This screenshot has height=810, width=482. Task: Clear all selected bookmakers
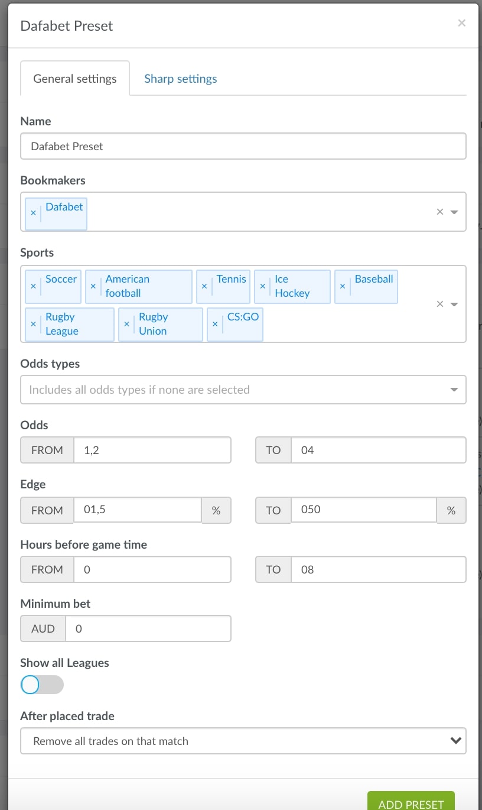(x=439, y=212)
